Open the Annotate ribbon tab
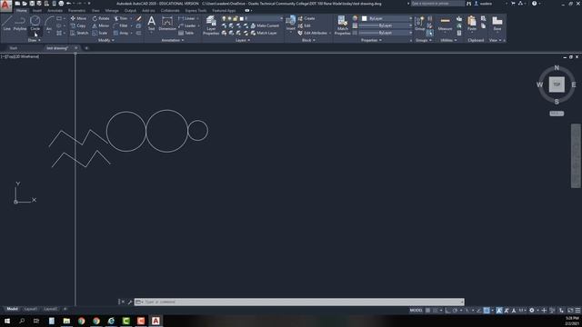Screen dimensions: 582x327 coord(55,10)
